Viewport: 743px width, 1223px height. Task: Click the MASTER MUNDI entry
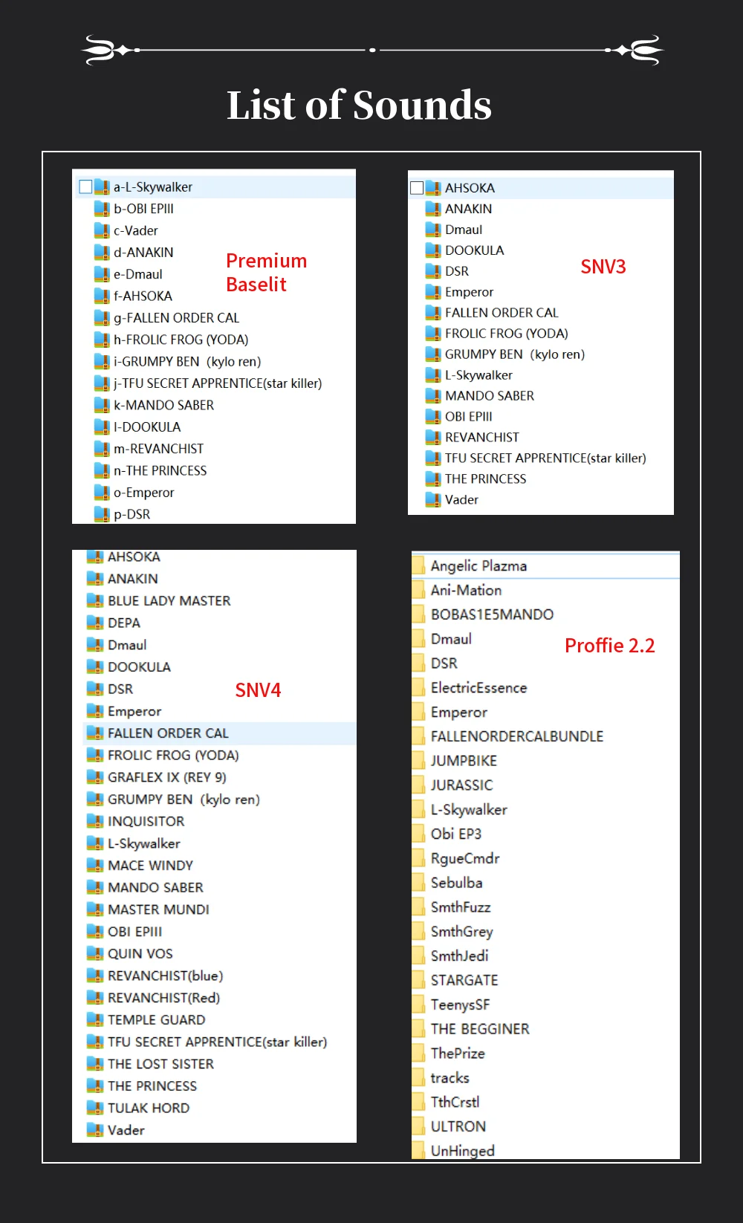pyautogui.click(x=158, y=909)
